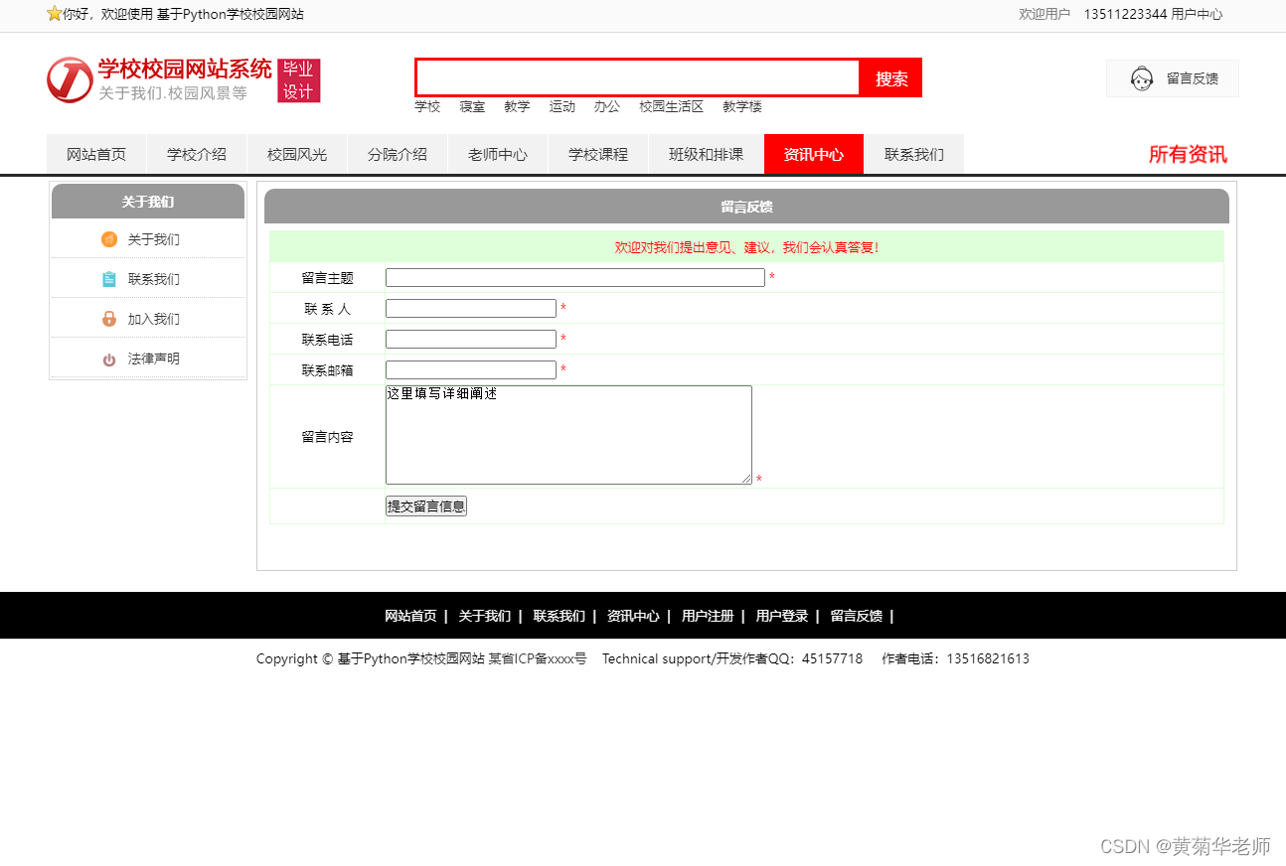Click the 教学楼 search keyword link
1286x866 pixels.
[x=742, y=106]
